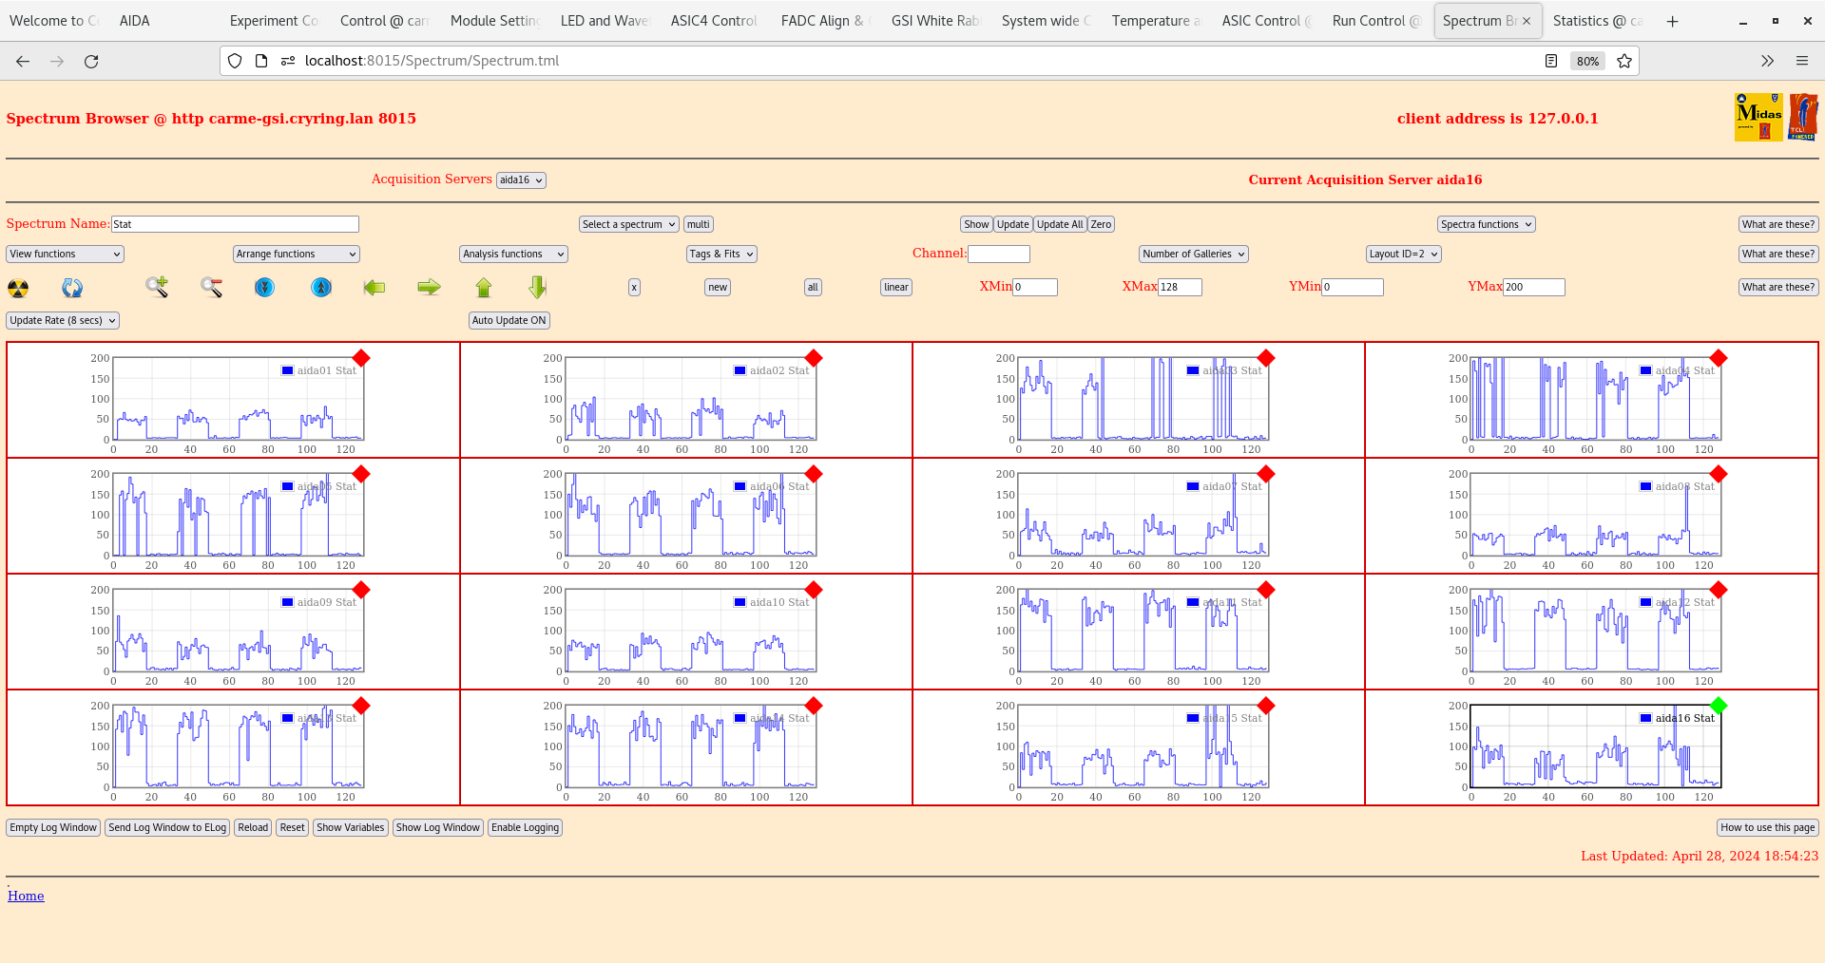This screenshot has width=1825, height=963.
Task: Switch to the Run Control tab
Action: pyautogui.click(x=1374, y=21)
